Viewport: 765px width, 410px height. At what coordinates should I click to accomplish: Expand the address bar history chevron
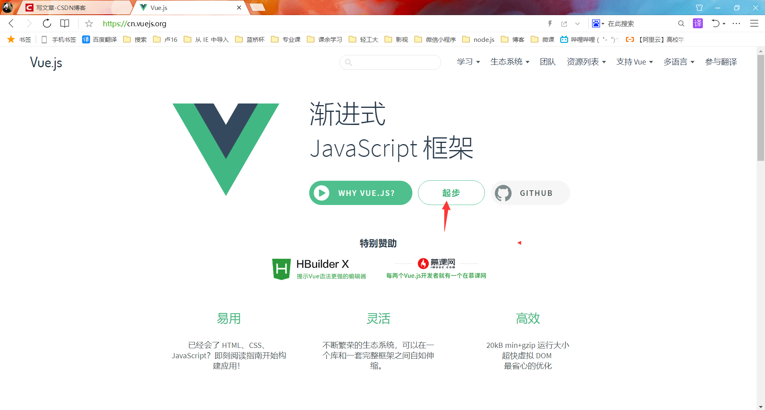tap(577, 23)
